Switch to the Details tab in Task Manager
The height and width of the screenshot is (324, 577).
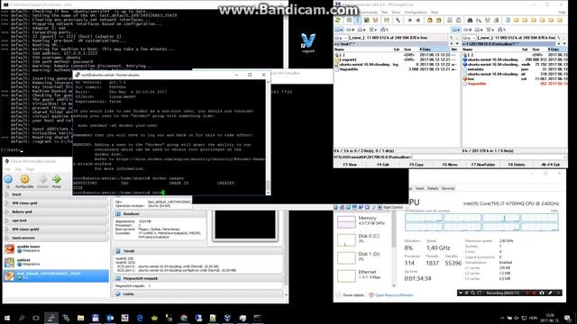[433, 188]
